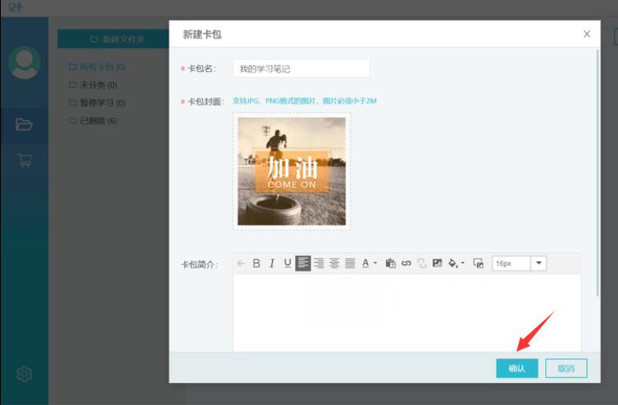Toggle underline formatting in editor toolbar

[x=287, y=263]
